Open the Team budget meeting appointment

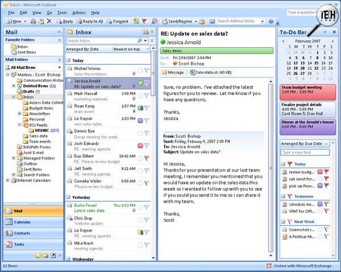pyautogui.click(x=307, y=93)
